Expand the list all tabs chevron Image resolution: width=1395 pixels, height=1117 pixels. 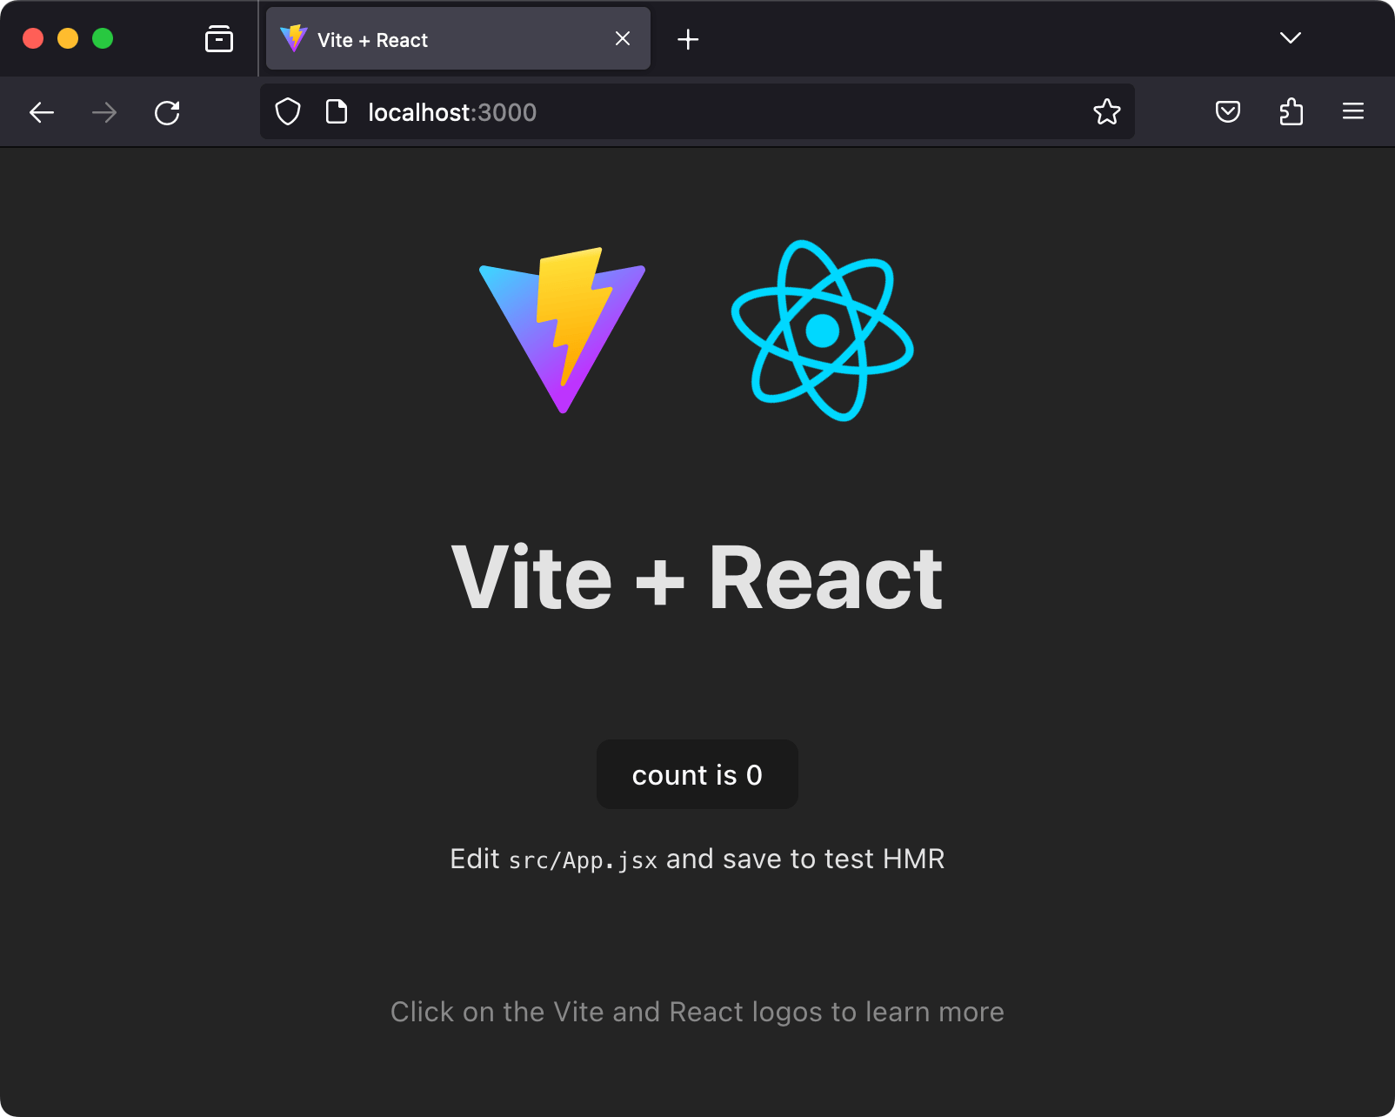click(1291, 38)
